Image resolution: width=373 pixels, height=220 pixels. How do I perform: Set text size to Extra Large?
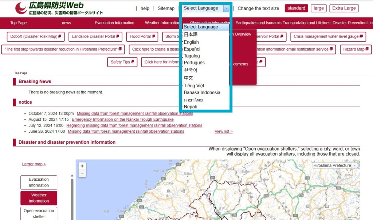[344, 8]
